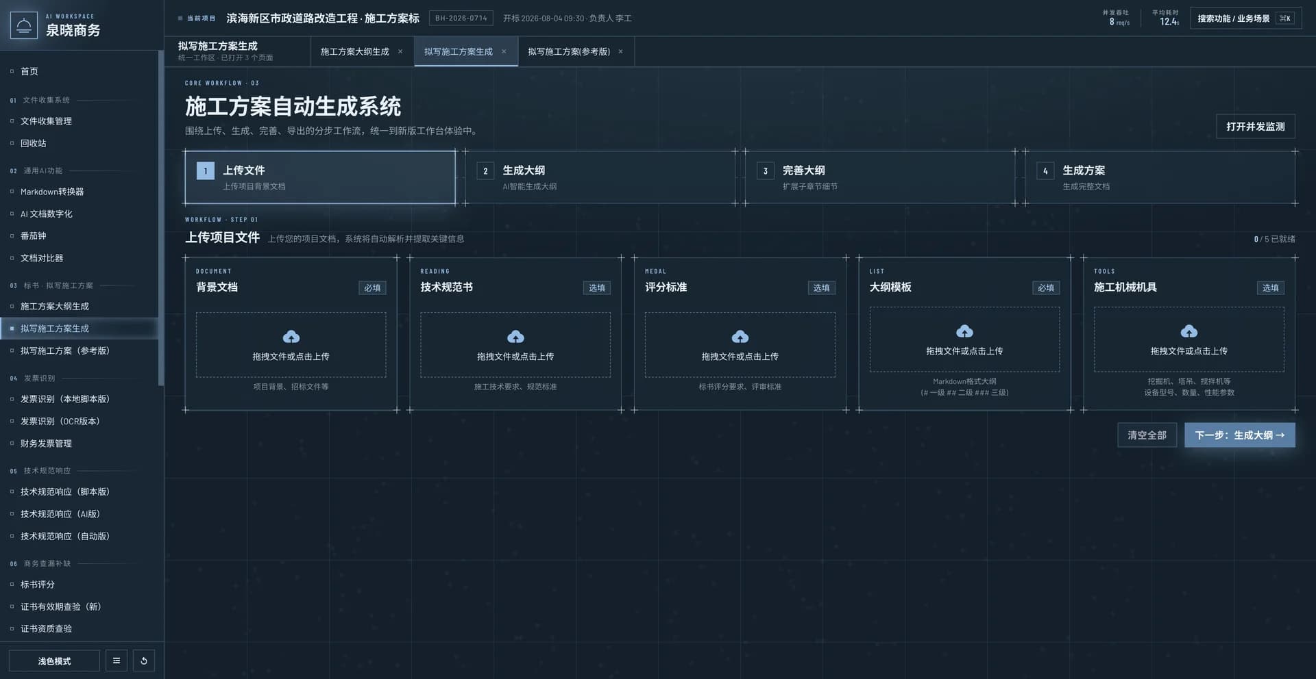The image size is (1316, 679).
Task: Proceed with 下一步：生成大纲 button
Action: [1240, 435]
